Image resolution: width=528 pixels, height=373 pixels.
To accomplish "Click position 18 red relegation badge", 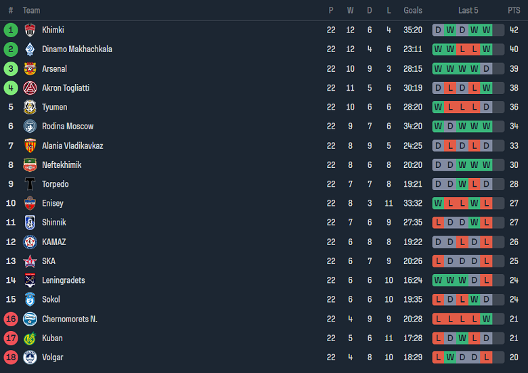I will 11,357.
